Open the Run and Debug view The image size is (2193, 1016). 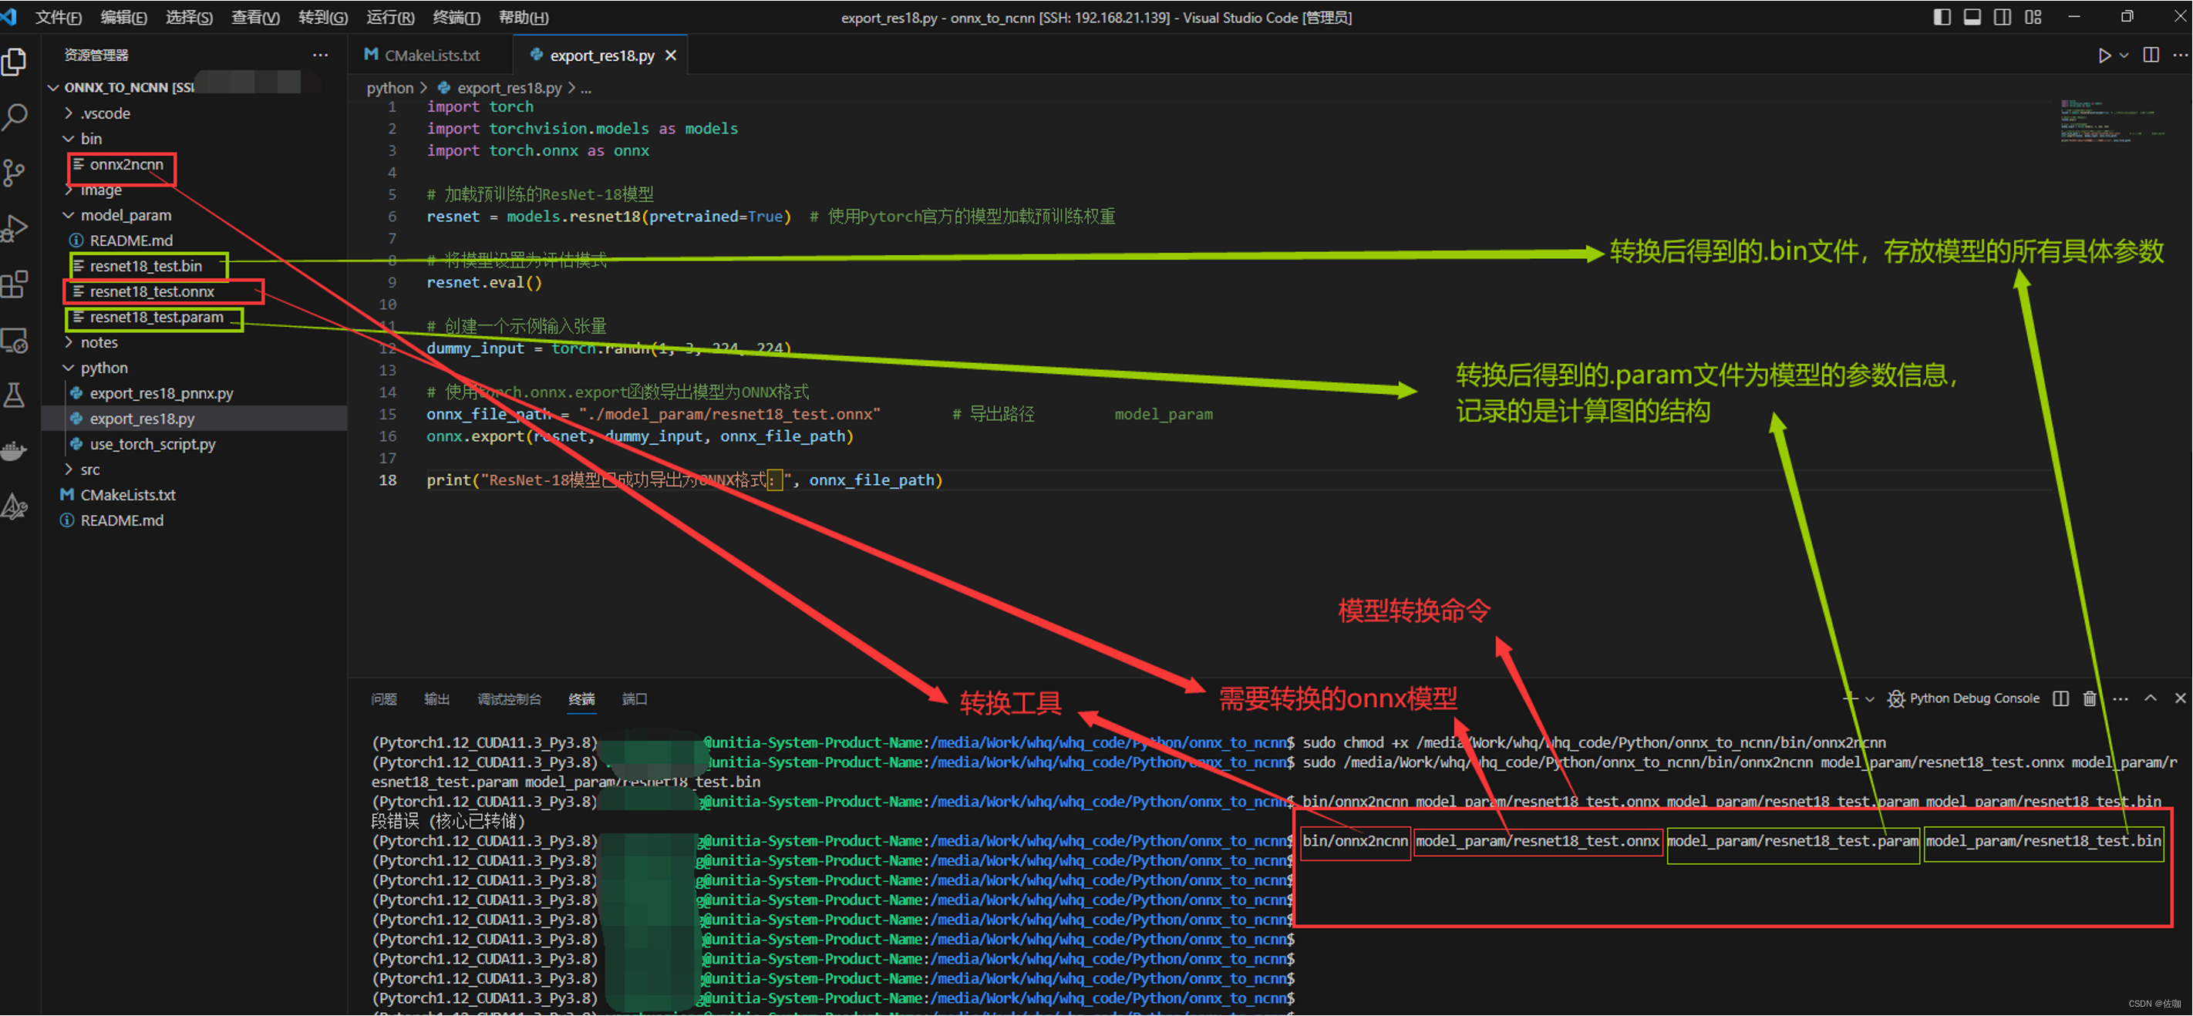pos(15,228)
